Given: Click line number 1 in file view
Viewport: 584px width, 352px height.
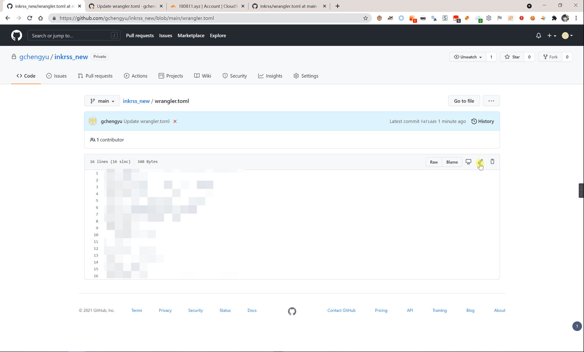Looking at the screenshot, I should 97,173.
